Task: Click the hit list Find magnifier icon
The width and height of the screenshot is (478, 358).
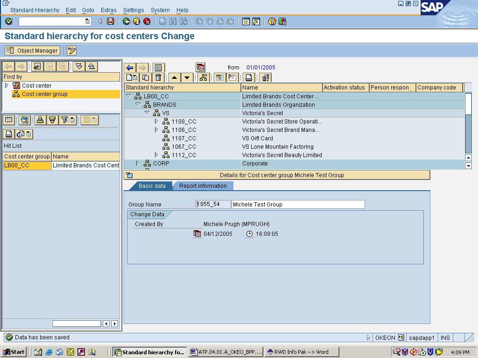Action: click(24, 120)
